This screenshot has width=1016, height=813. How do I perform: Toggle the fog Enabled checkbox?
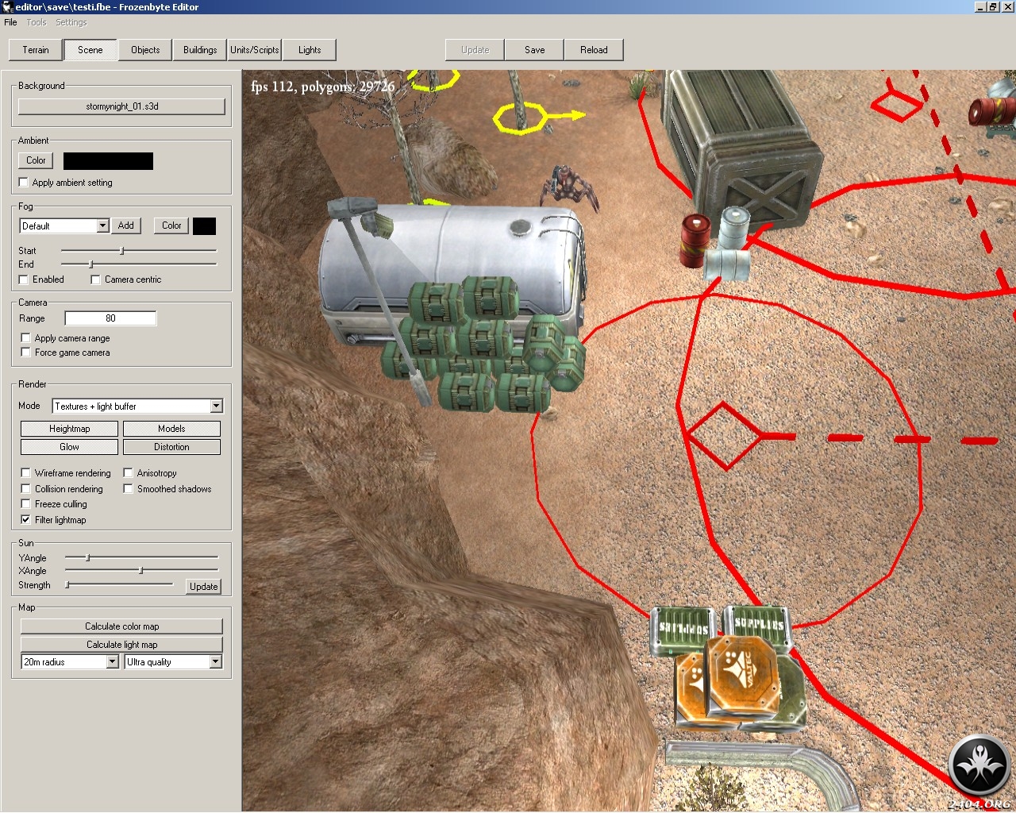point(24,279)
